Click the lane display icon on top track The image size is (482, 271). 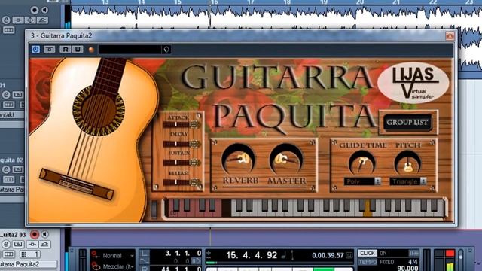(x=8, y=30)
